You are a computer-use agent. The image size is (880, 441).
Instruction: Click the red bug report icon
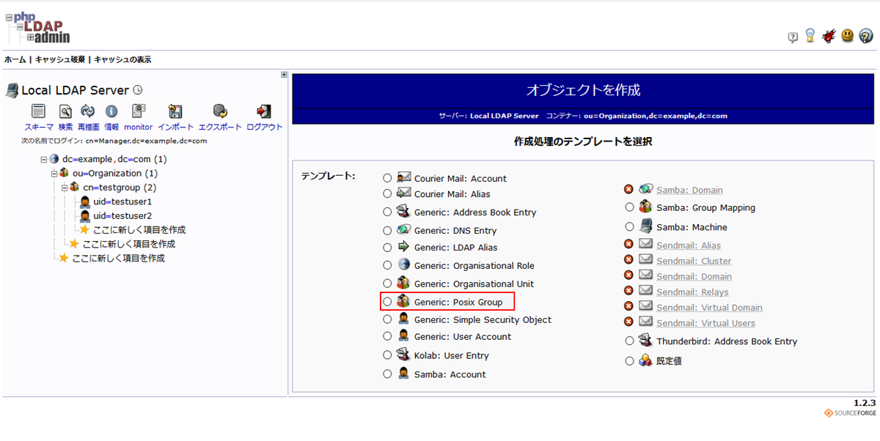[x=829, y=36]
